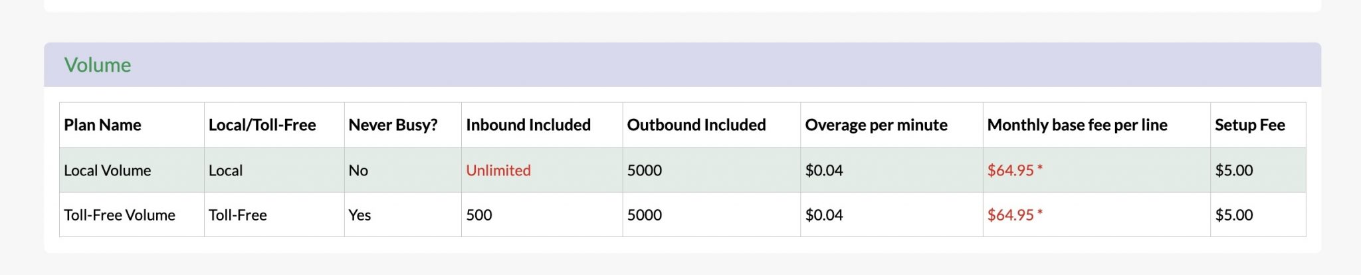This screenshot has width=1361, height=275.
Task: Click Local Volume's 5000 outbound cell
Action: click(x=644, y=170)
